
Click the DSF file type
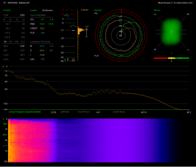pyautogui.click(x=23, y=46)
